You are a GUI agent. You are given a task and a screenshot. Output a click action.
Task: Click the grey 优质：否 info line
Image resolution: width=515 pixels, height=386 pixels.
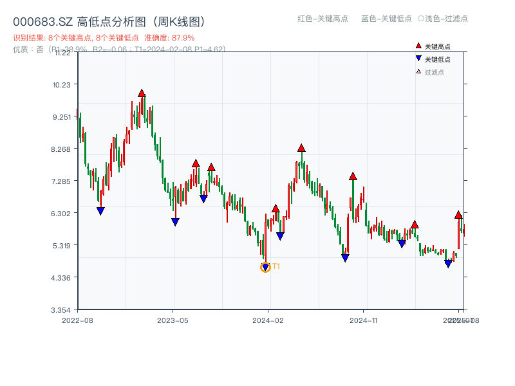click(119, 50)
